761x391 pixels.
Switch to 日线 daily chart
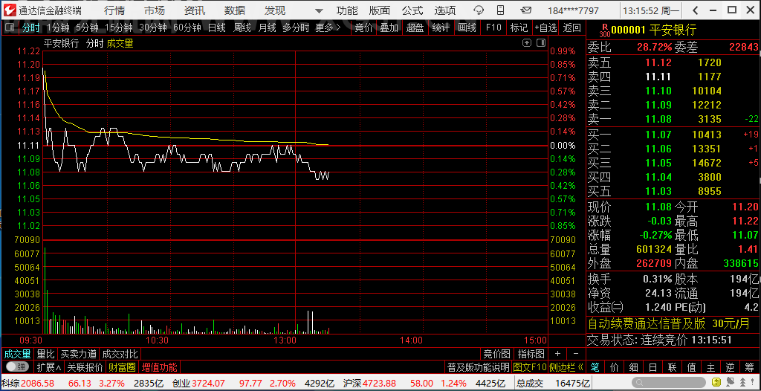pyautogui.click(x=216, y=28)
